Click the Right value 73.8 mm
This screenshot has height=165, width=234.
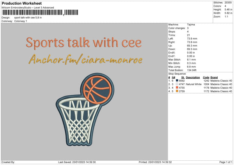[192, 42]
